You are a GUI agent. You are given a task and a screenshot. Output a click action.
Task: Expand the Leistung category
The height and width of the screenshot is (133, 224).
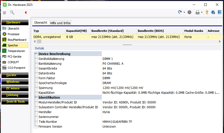coord(15,95)
